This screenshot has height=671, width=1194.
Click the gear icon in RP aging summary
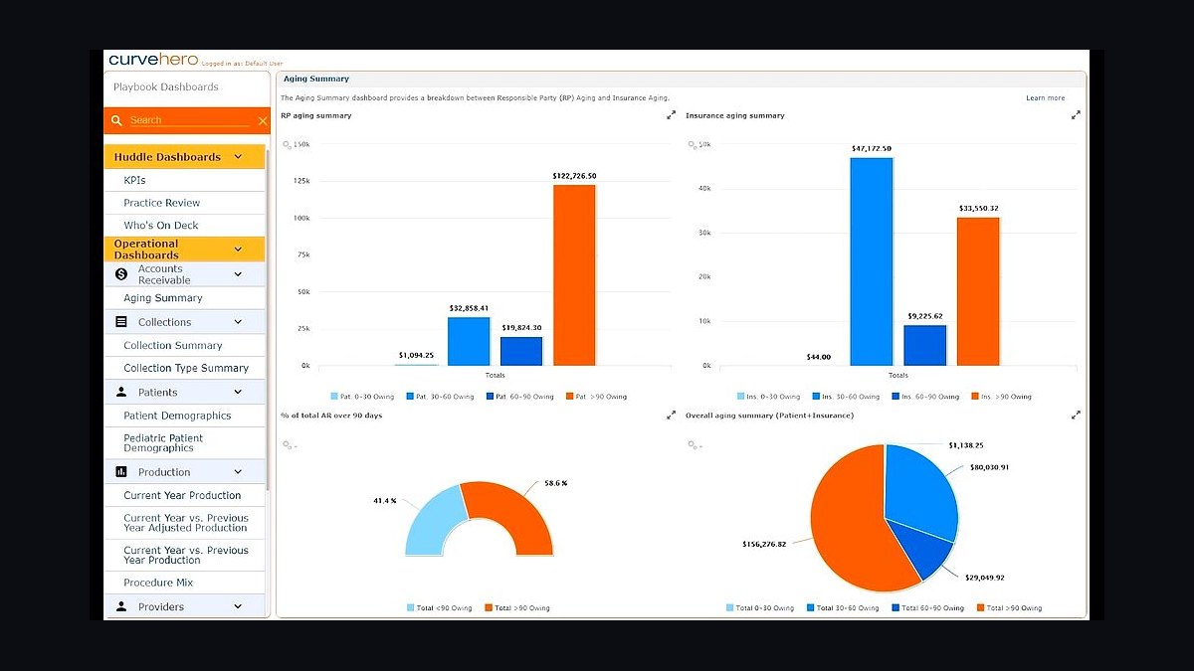coord(289,145)
